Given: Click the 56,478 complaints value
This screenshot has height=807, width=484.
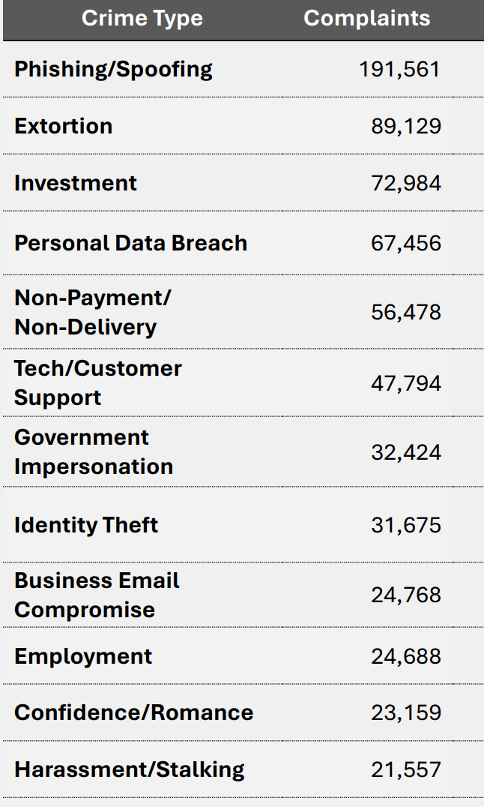Looking at the screenshot, I should click(405, 312).
